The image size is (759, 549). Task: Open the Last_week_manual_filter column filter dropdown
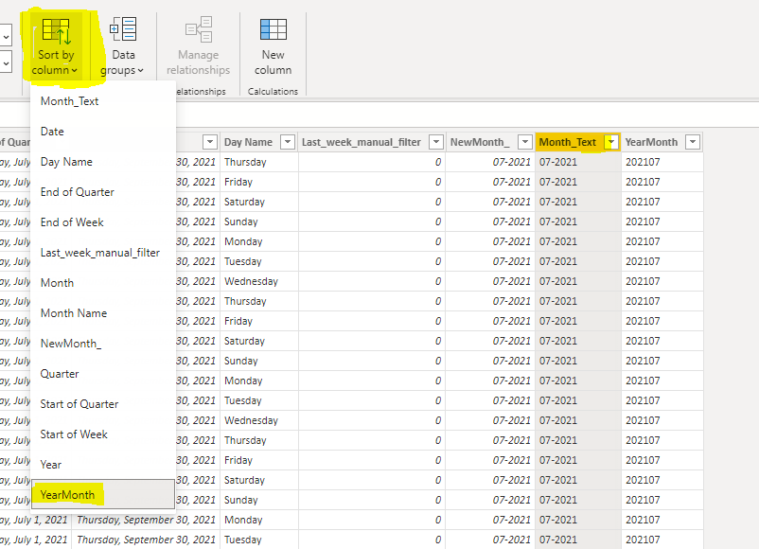pos(436,142)
